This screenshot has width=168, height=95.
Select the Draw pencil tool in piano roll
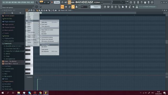37,11
